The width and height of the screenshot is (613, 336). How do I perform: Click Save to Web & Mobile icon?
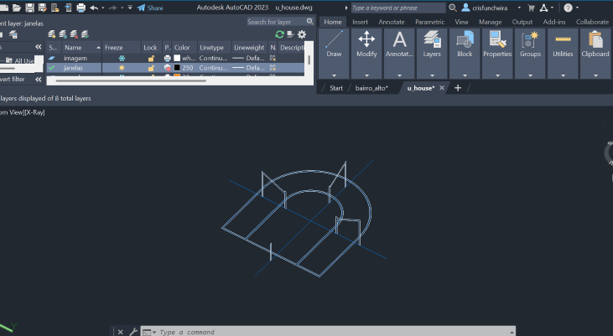[68, 8]
